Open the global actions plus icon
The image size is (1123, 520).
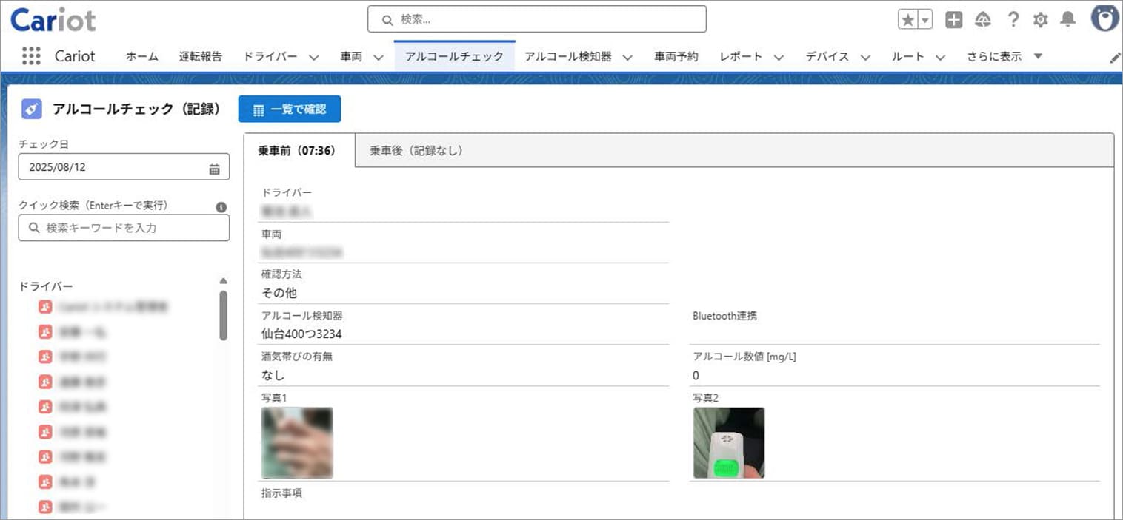click(953, 19)
